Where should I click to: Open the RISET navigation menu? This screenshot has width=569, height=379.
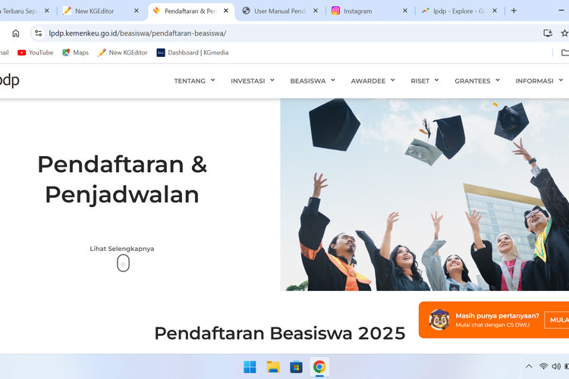click(425, 81)
